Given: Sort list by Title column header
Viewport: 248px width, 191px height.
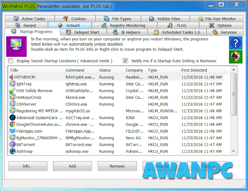Looking at the screenshot, I should (36, 70).
